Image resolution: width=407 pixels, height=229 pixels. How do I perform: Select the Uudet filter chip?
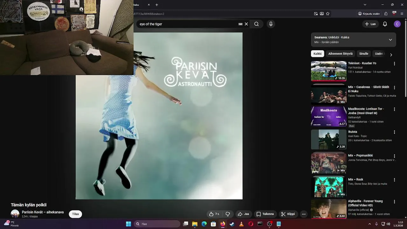point(379,54)
